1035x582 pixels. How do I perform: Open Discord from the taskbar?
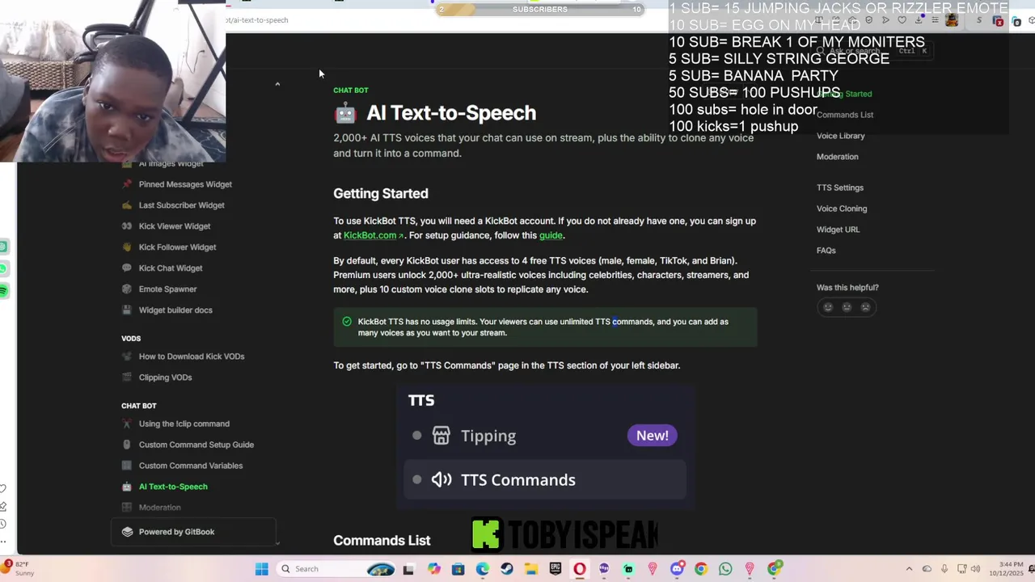677,569
